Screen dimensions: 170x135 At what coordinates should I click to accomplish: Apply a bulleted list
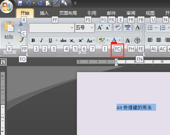point(150,28)
